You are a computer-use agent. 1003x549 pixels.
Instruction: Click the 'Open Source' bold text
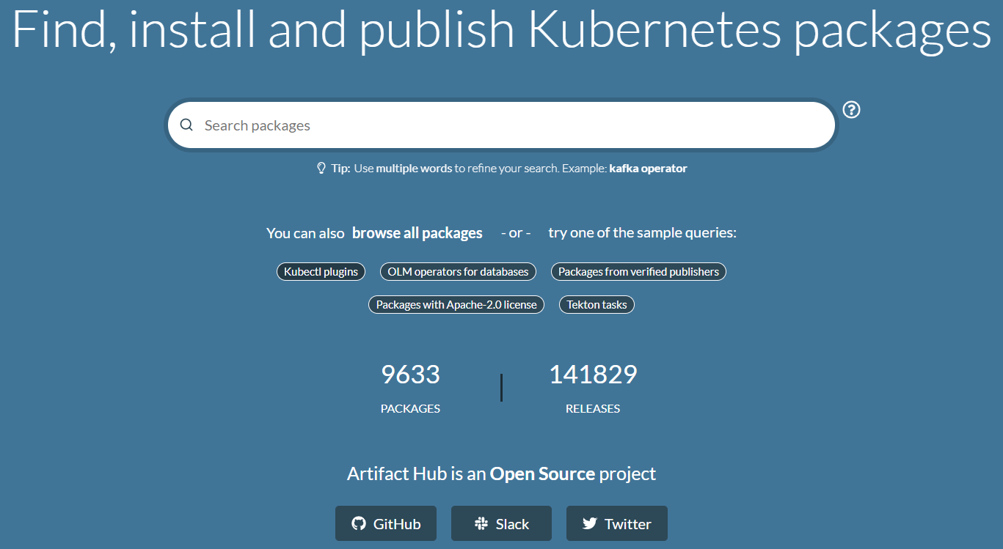pyautogui.click(x=542, y=474)
